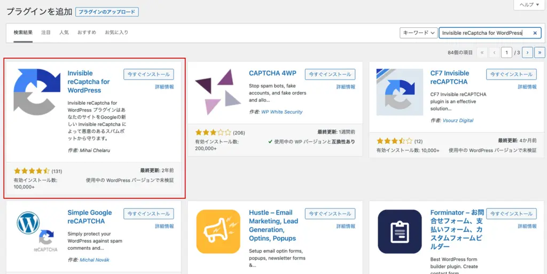The width and height of the screenshot is (547, 274).
Task: Click the CF7 Invisible reCAPTCHA plugin icon
Action: [400, 92]
